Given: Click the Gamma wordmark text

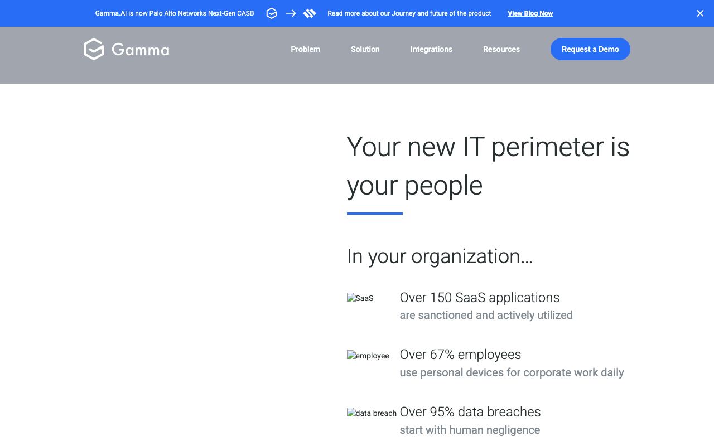Looking at the screenshot, I should (x=140, y=50).
